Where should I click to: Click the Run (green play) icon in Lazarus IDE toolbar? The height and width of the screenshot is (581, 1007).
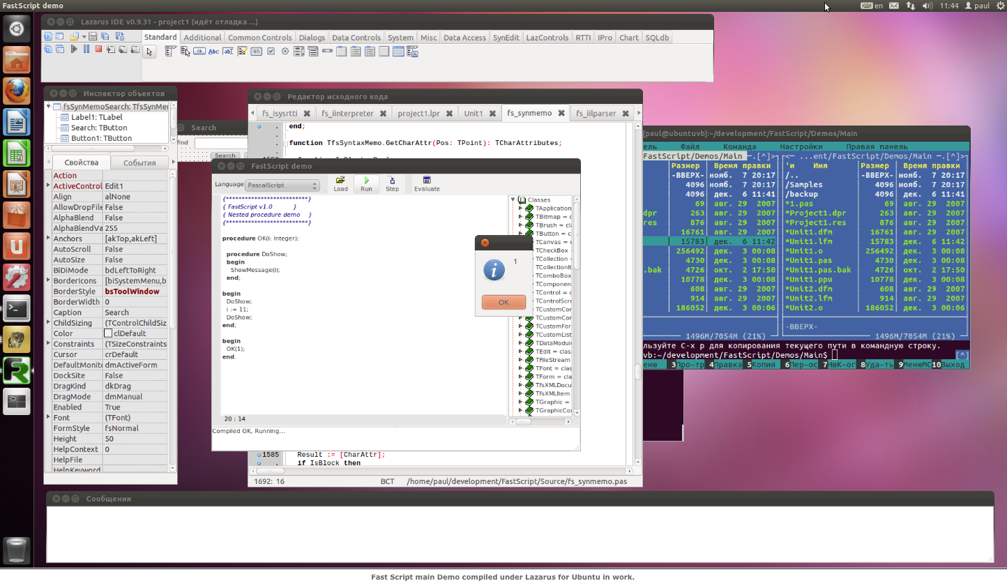[74, 49]
